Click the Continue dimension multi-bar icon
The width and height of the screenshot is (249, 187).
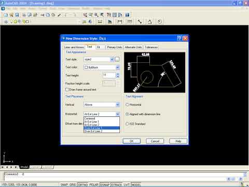pos(130,22)
